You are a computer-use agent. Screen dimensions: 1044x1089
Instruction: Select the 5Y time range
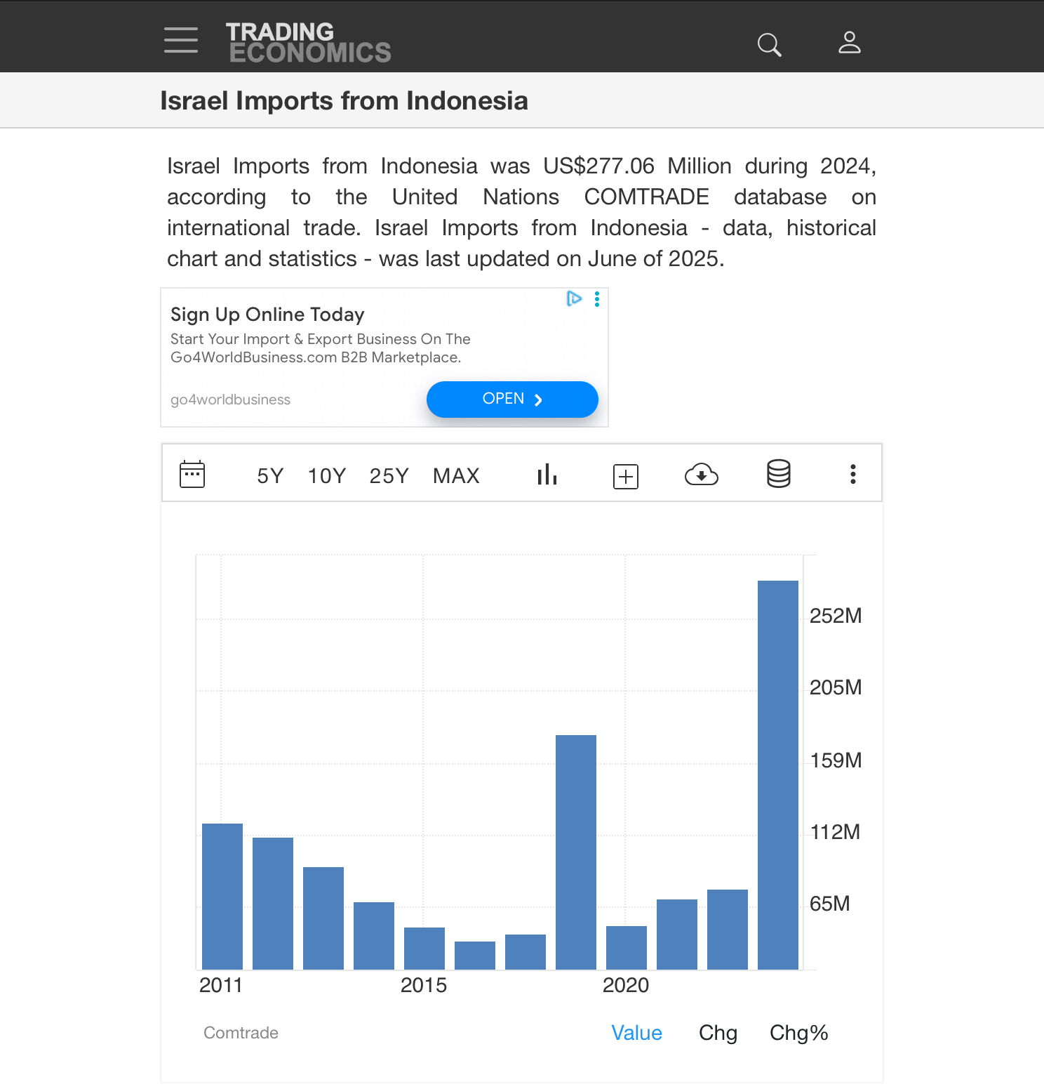point(269,475)
